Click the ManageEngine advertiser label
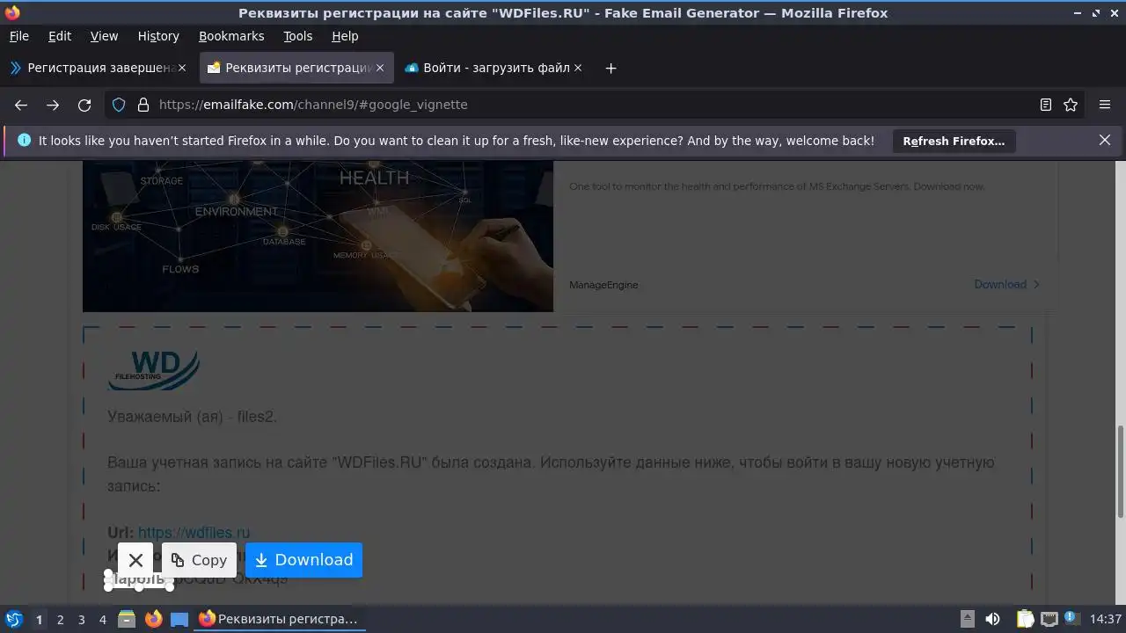The width and height of the screenshot is (1126, 633). click(x=603, y=285)
